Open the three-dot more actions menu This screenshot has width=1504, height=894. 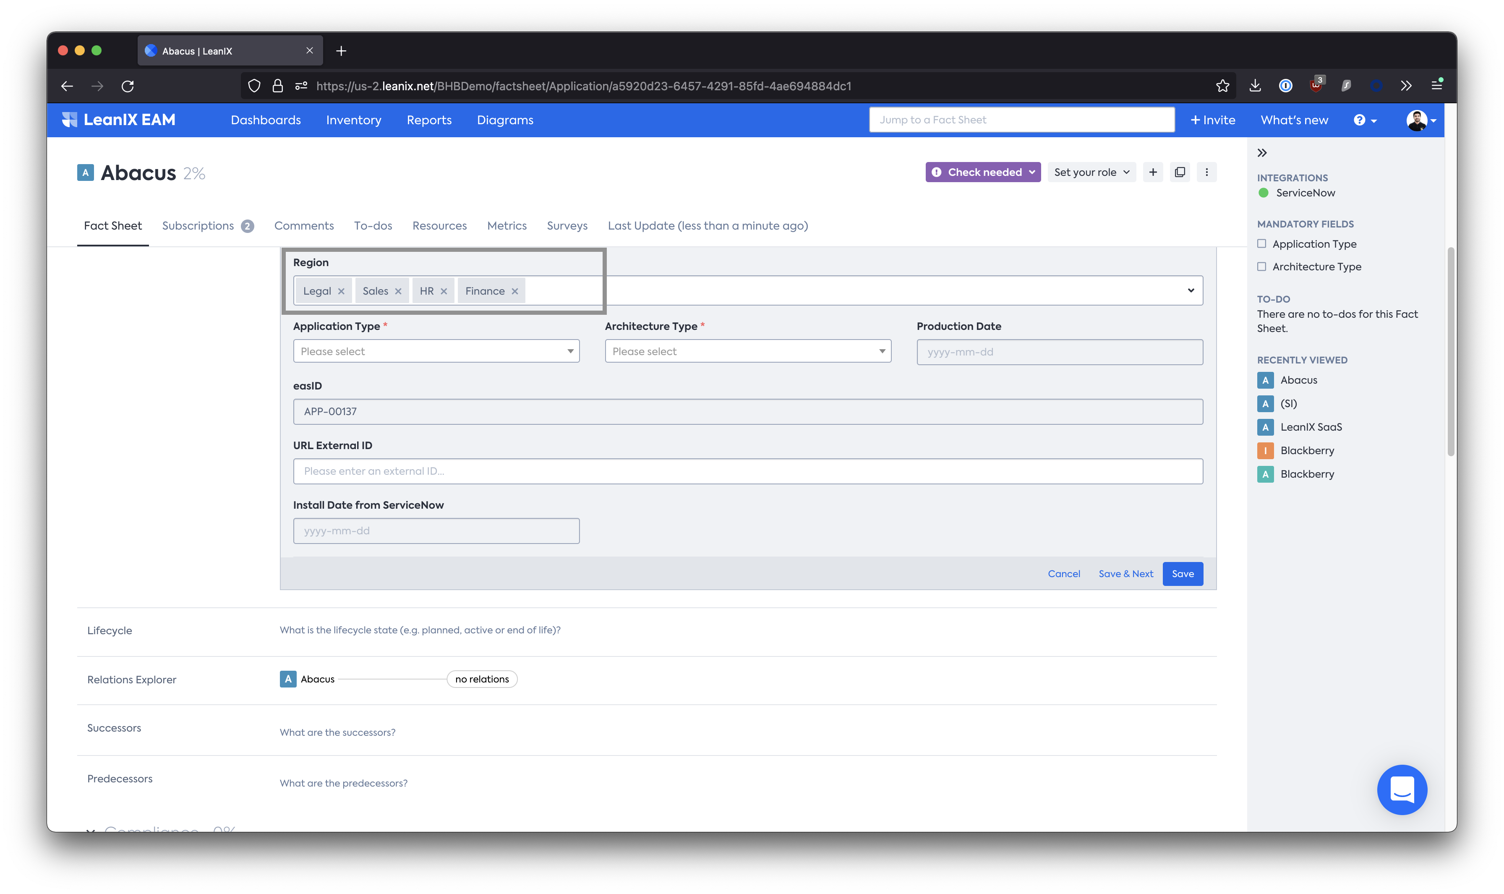1206,172
